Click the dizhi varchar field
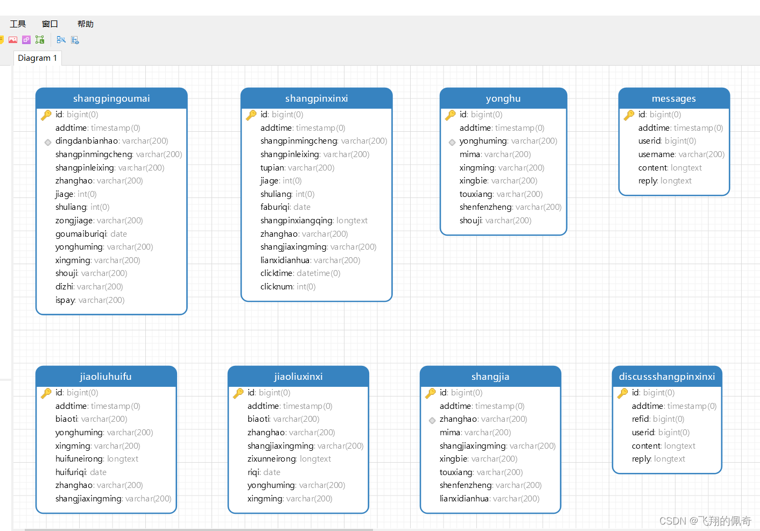 point(89,287)
